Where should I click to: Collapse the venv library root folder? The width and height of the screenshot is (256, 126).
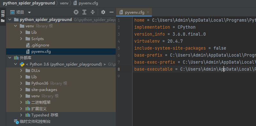point(16,26)
